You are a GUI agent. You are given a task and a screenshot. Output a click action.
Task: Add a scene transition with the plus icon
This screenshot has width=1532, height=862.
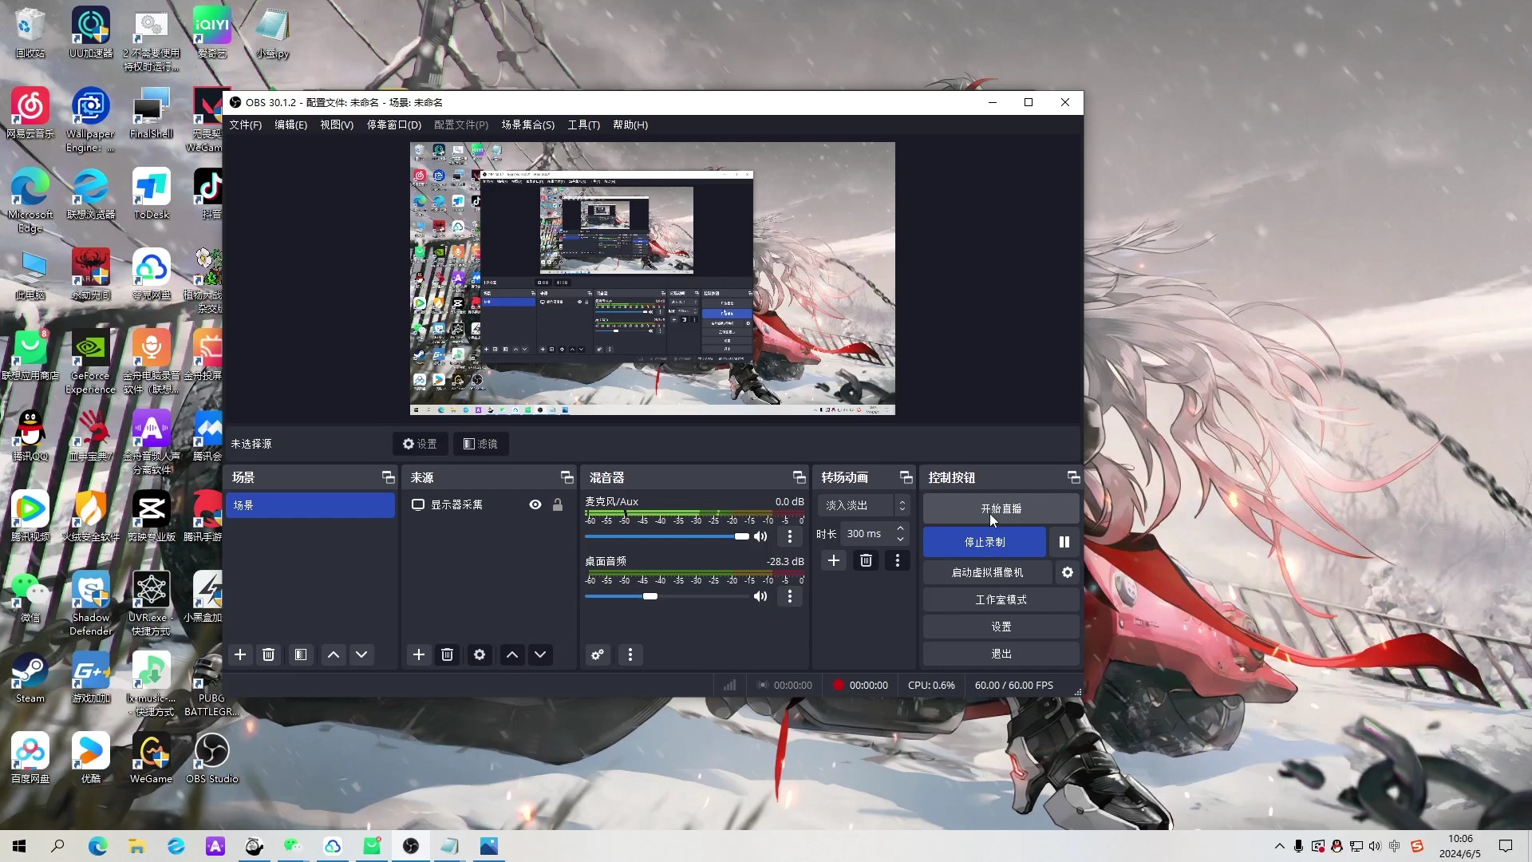tap(834, 560)
